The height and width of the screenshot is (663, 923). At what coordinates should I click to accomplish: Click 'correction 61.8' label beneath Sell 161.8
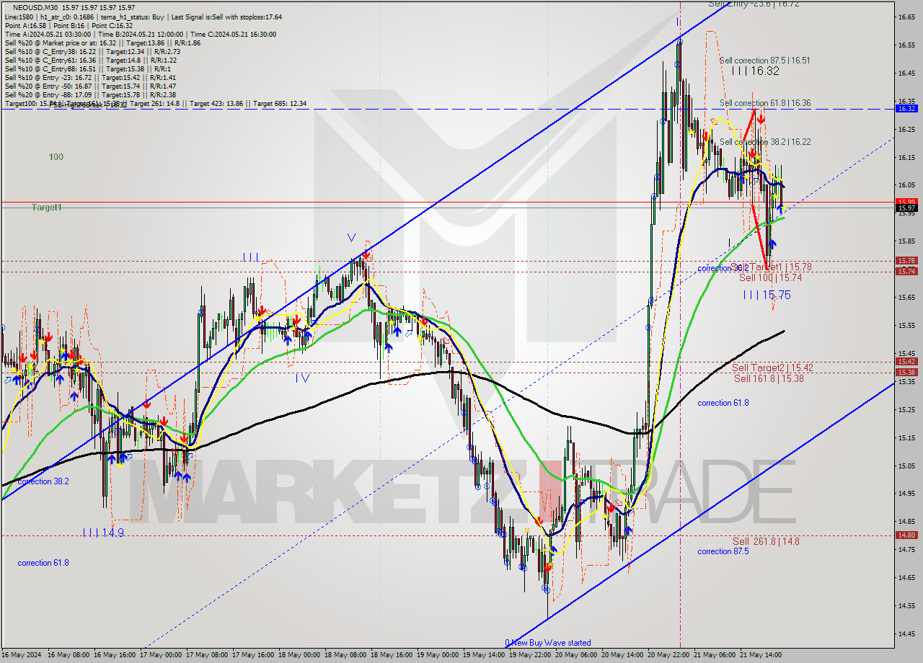723,403
